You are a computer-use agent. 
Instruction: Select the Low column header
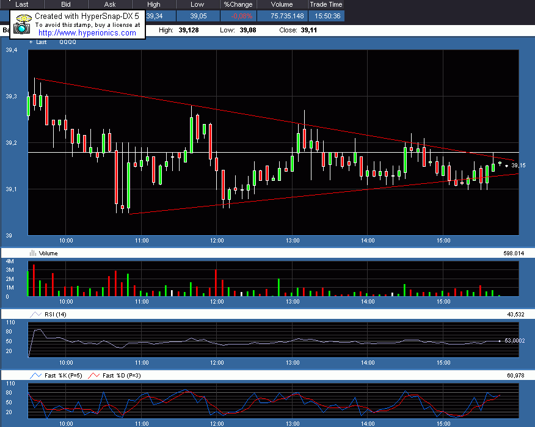tap(197, 4)
